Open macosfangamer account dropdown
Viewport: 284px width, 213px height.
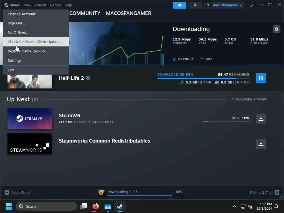click(x=227, y=5)
